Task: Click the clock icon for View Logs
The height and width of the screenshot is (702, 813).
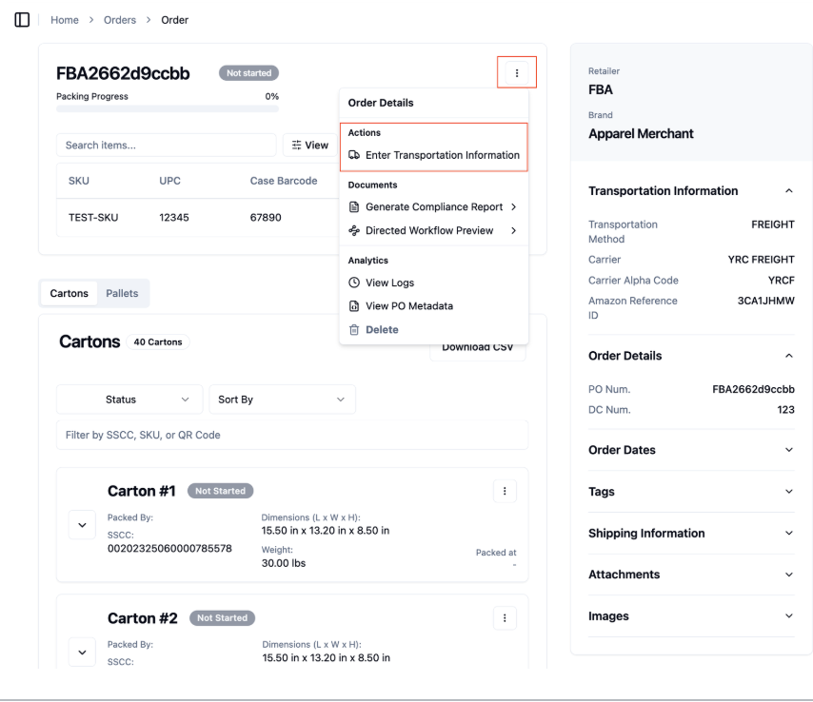Action: click(x=354, y=283)
